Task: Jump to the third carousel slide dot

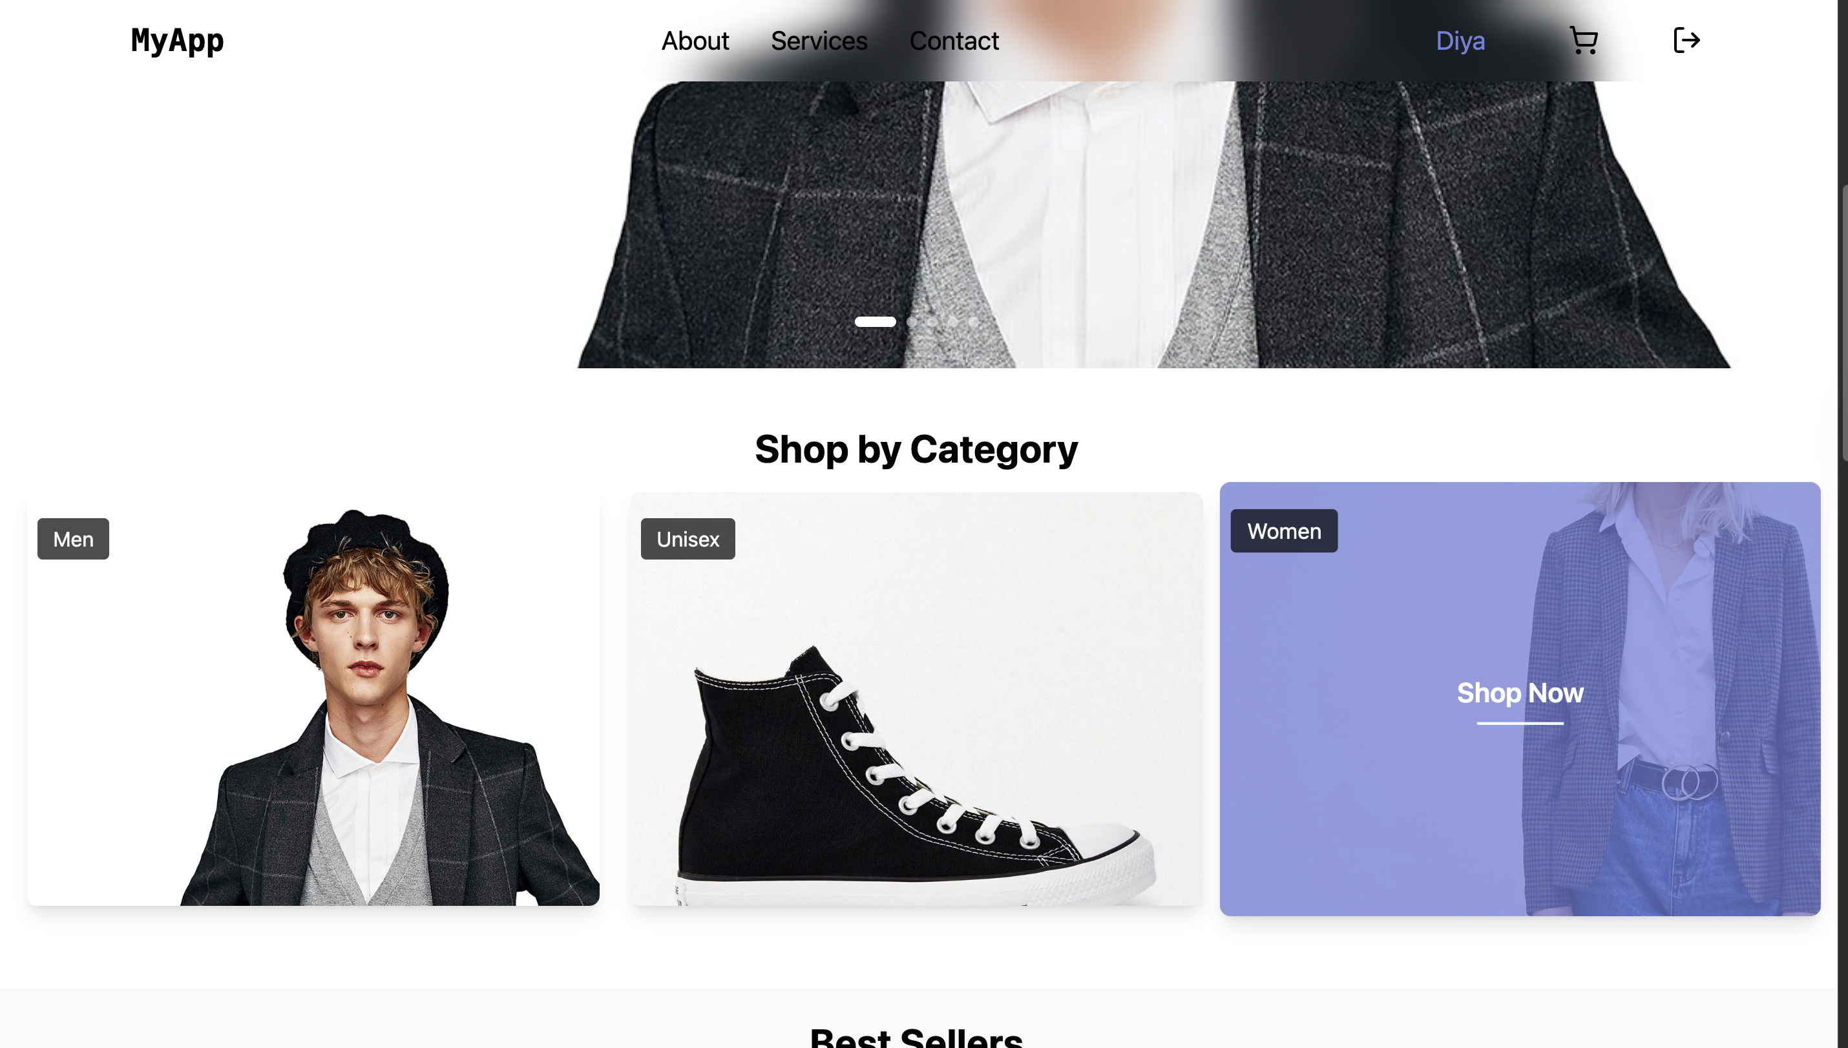Action: (x=932, y=322)
